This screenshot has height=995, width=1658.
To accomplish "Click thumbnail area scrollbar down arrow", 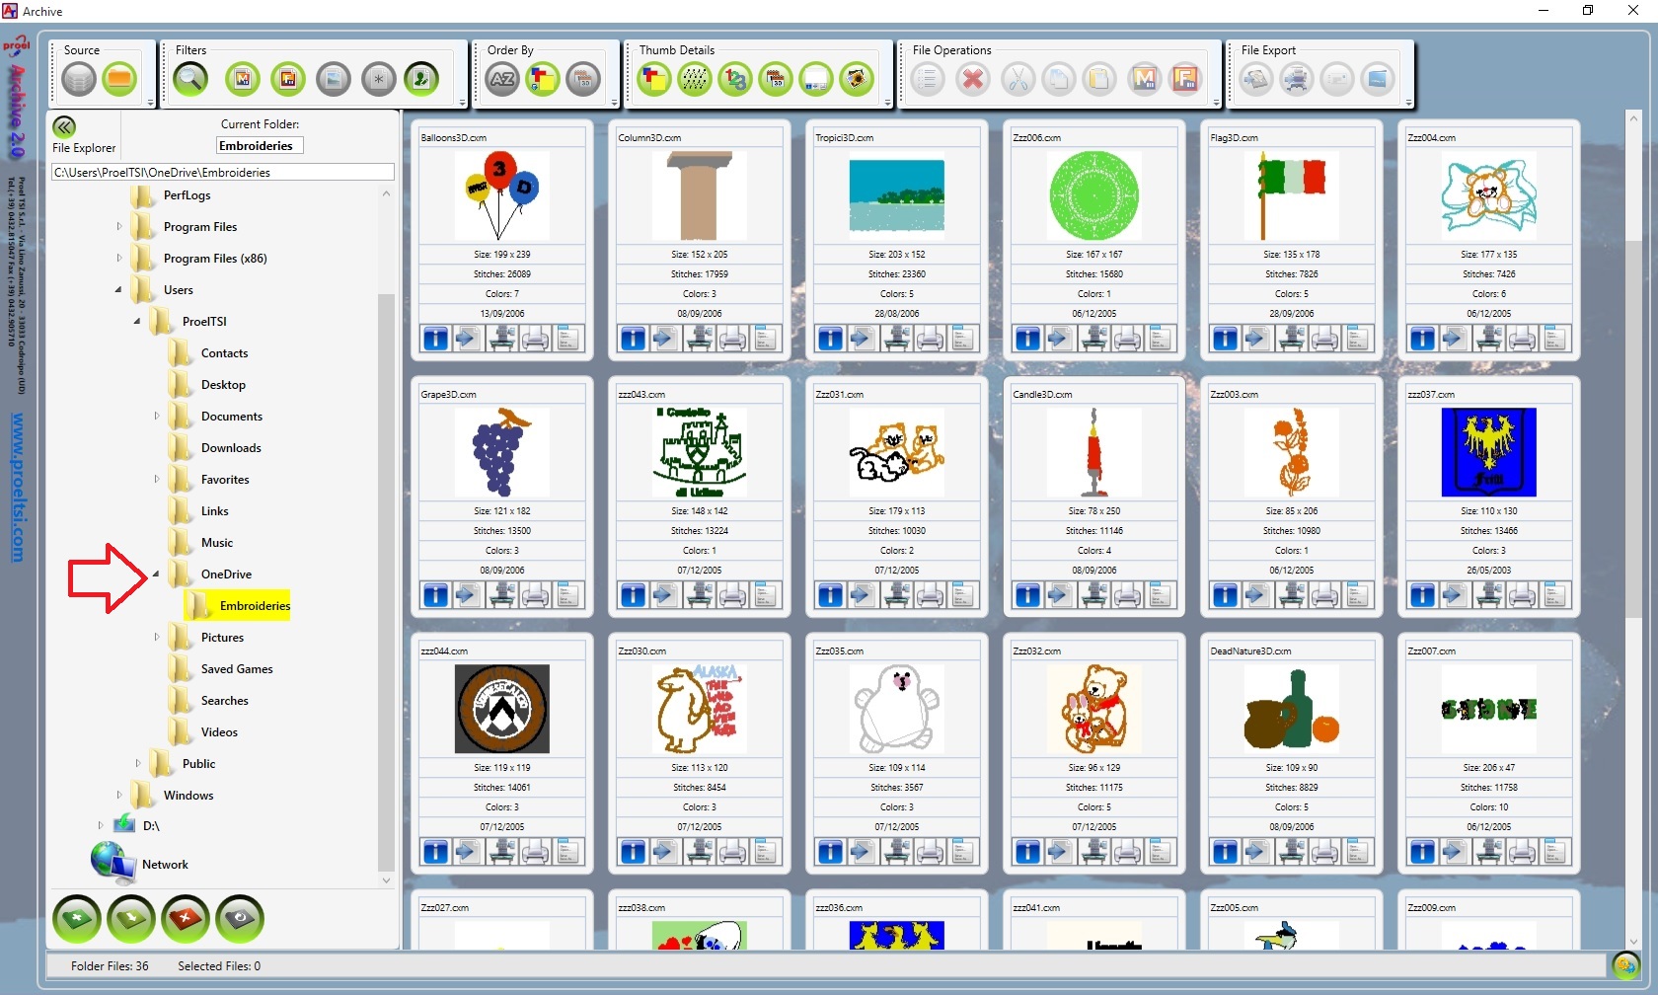I will pyautogui.click(x=1633, y=941).
